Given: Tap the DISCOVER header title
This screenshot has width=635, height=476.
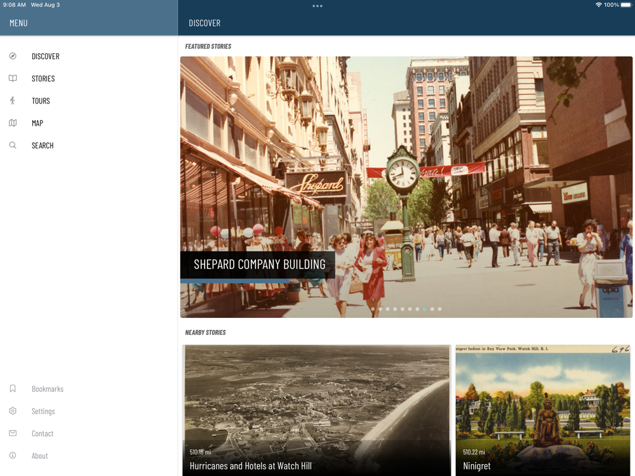Looking at the screenshot, I should tap(204, 23).
